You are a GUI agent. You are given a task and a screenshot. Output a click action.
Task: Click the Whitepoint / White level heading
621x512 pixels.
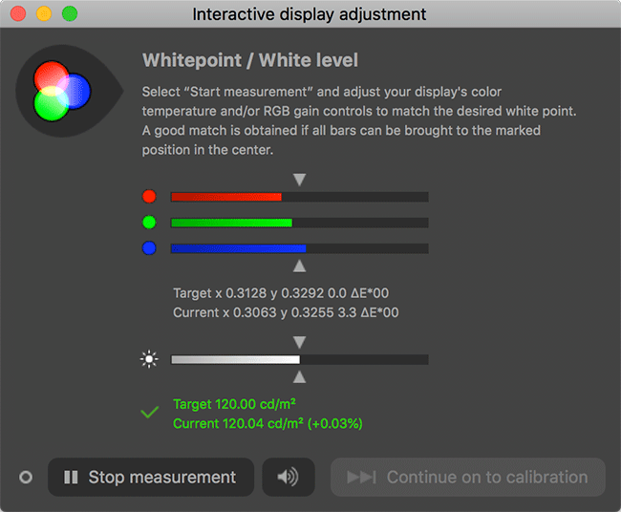click(250, 61)
